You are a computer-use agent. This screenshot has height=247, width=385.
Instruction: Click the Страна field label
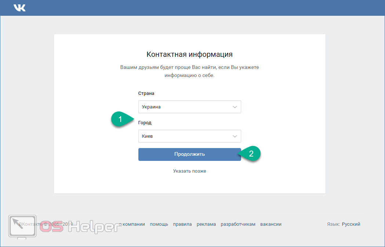[x=146, y=93]
